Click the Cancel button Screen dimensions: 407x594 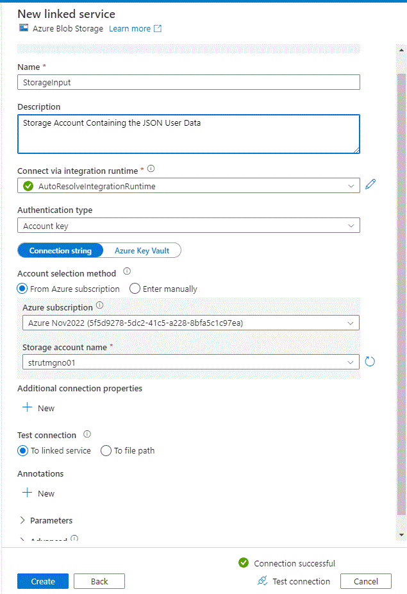coord(366,581)
